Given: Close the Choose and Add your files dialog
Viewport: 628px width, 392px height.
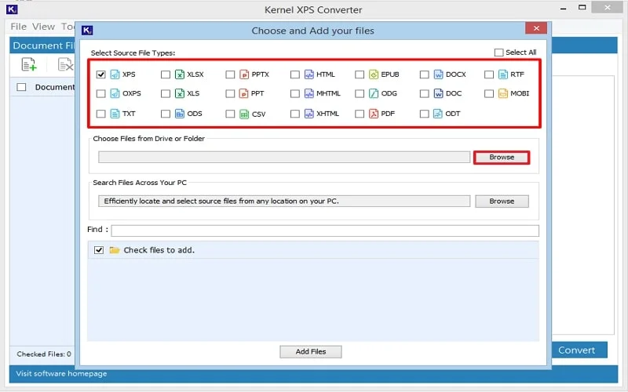Looking at the screenshot, I should click(536, 28).
